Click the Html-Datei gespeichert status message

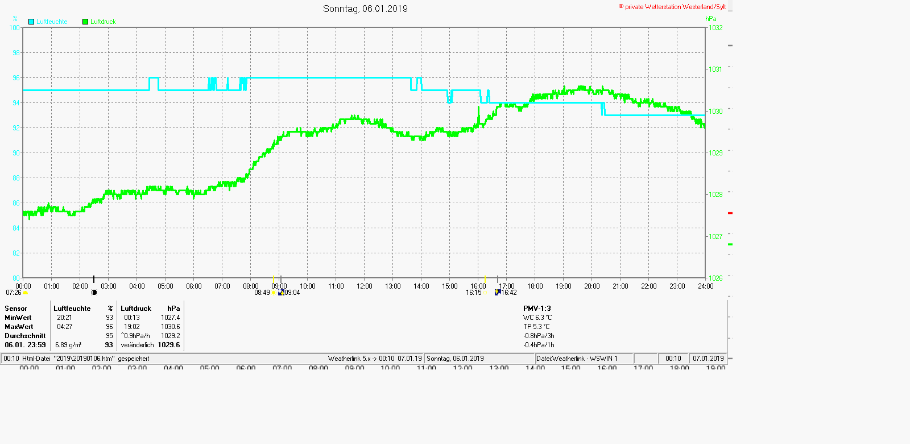76,359
